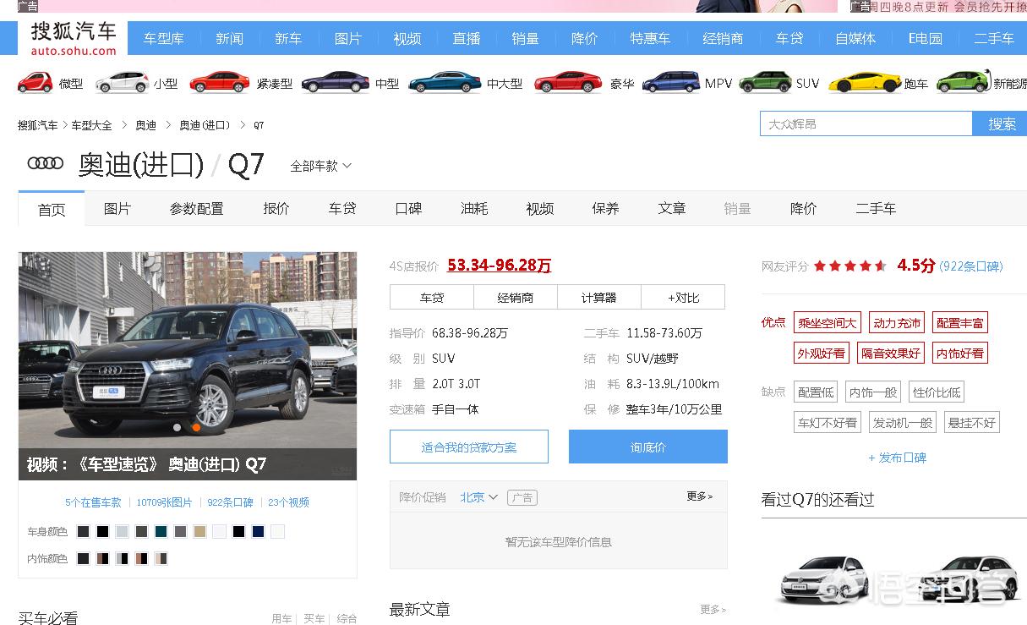Open the 53.34-96.28万 price link

click(499, 266)
